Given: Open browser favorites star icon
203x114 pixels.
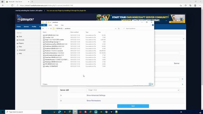Looking at the screenshot, I should (186, 5).
